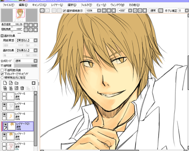
Task: Enable 不透明度保護 checkbox
Action: 2,70
